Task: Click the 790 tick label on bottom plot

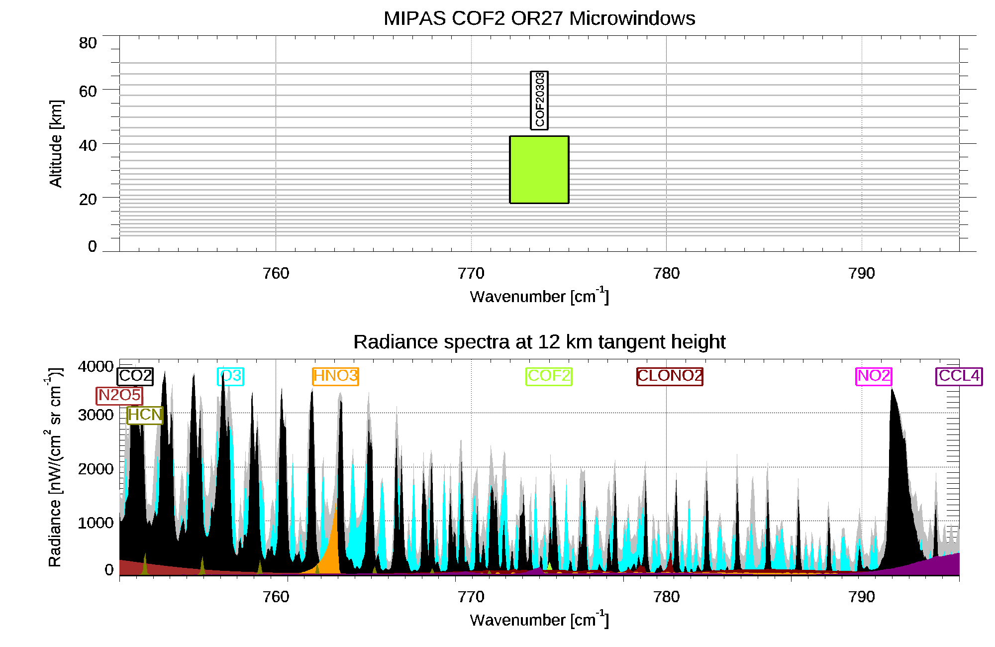Action: pos(862,597)
